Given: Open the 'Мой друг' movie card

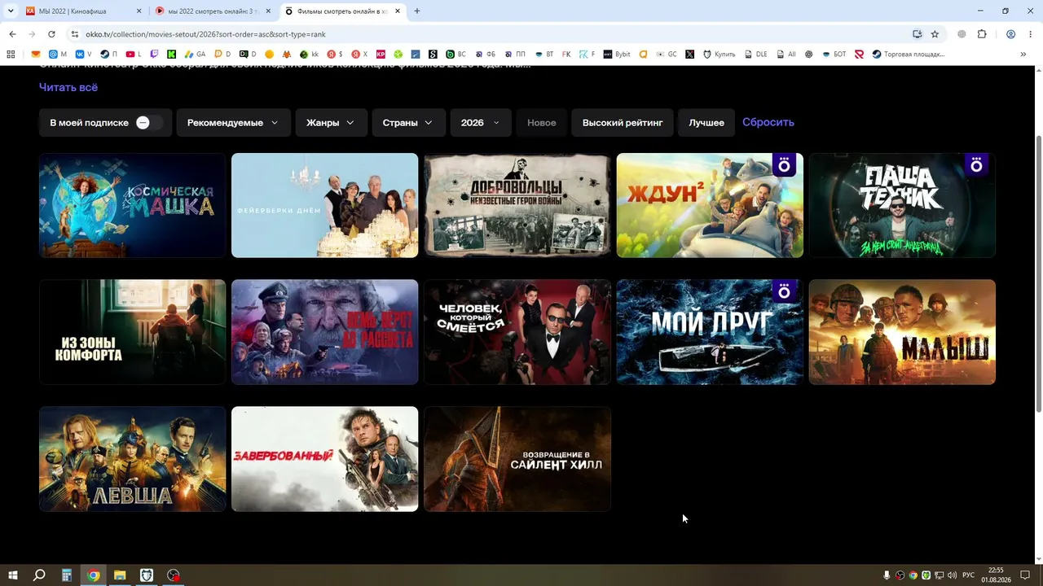Looking at the screenshot, I should point(710,332).
